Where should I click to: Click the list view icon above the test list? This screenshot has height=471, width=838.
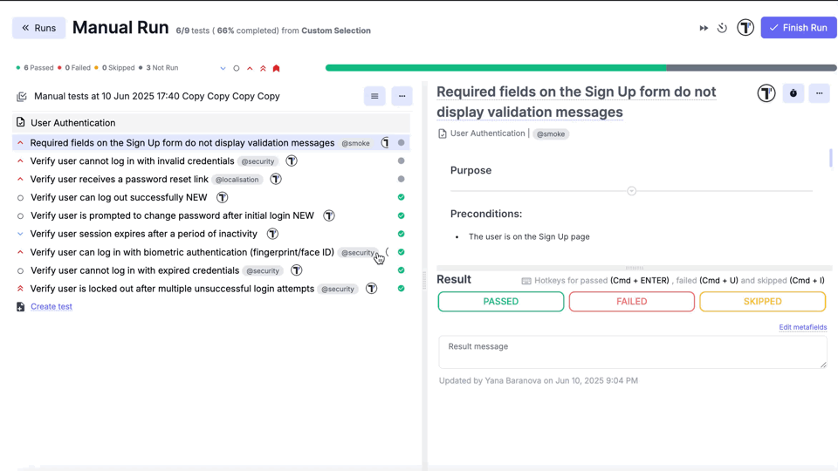tap(374, 96)
